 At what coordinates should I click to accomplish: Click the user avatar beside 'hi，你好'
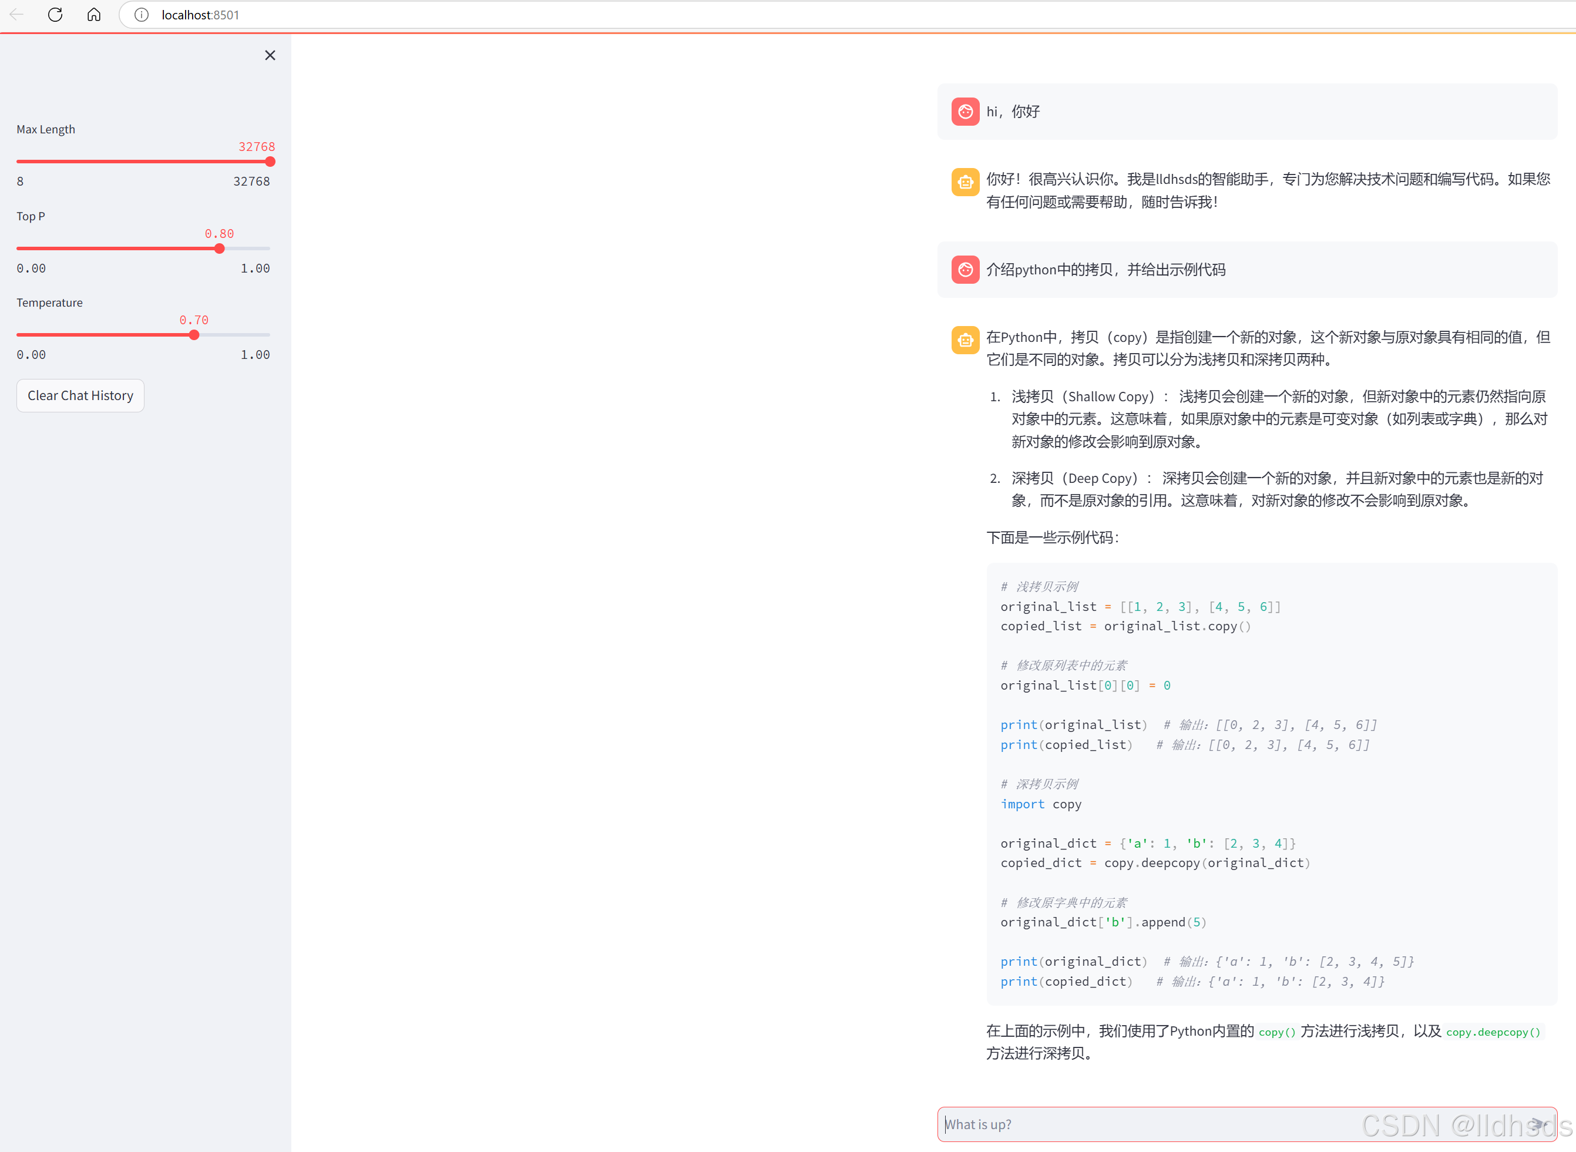pos(965,112)
